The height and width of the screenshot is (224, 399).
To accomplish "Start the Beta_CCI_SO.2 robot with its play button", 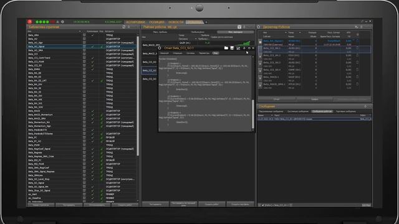I will pyautogui.click(x=260, y=57).
